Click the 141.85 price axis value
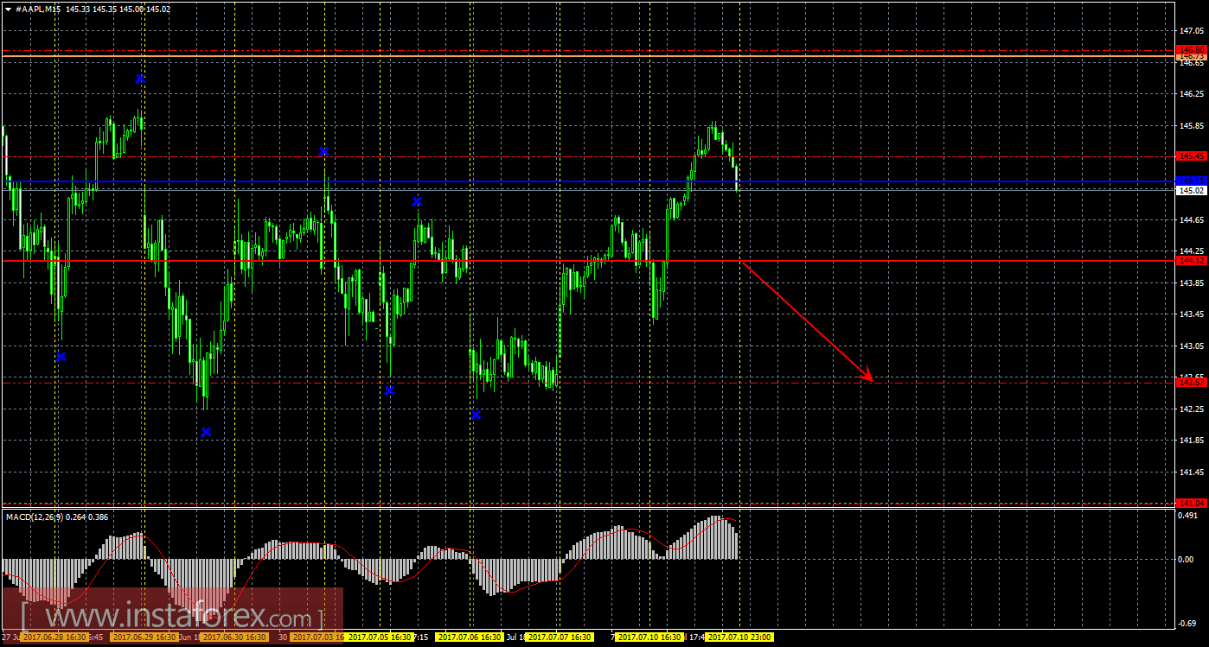1209x647 pixels. click(1191, 441)
